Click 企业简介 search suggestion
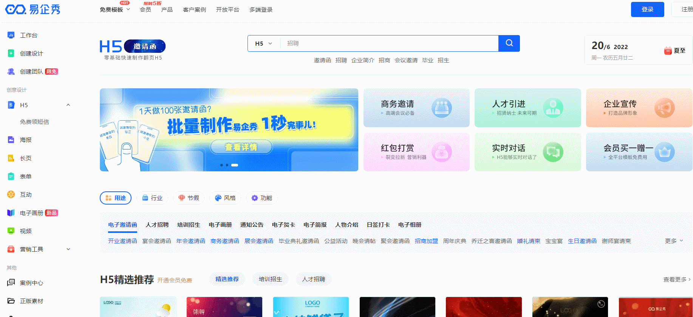The width and height of the screenshot is (693, 317). (363, 60)
